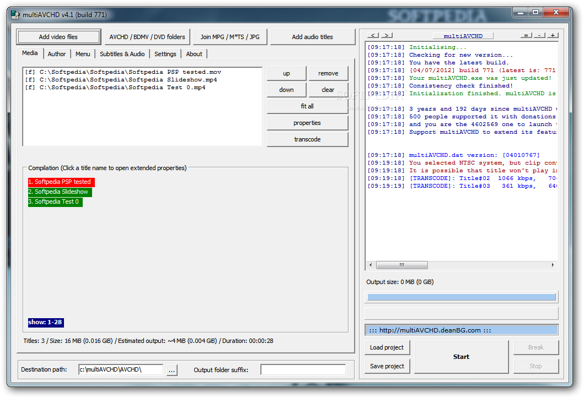The image size is (584, 398).
Task: Click log horizontal scrollbar thumb
Action: point(402,265)
